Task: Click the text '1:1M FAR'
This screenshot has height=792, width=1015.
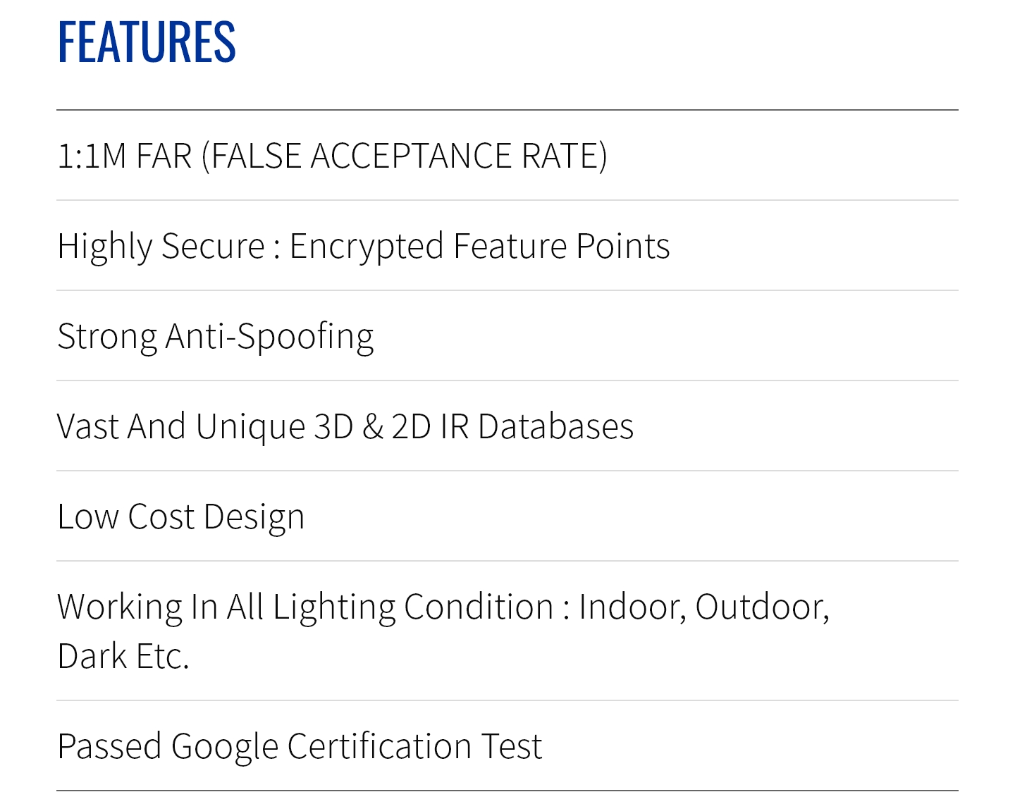Action: 125,156
